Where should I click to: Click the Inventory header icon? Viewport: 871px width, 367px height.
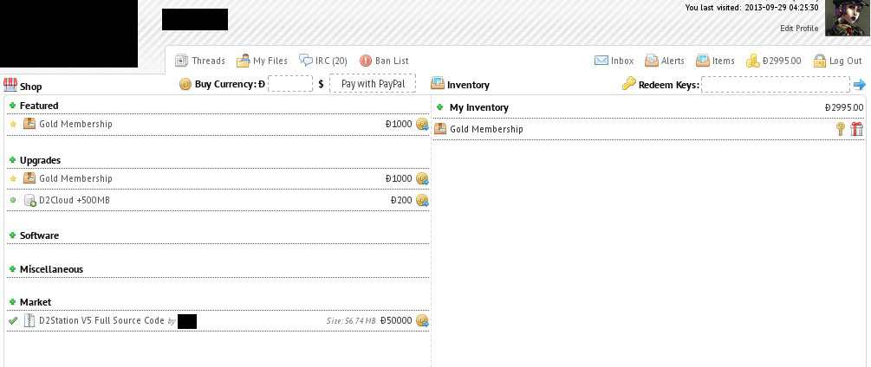coord(438,84)
